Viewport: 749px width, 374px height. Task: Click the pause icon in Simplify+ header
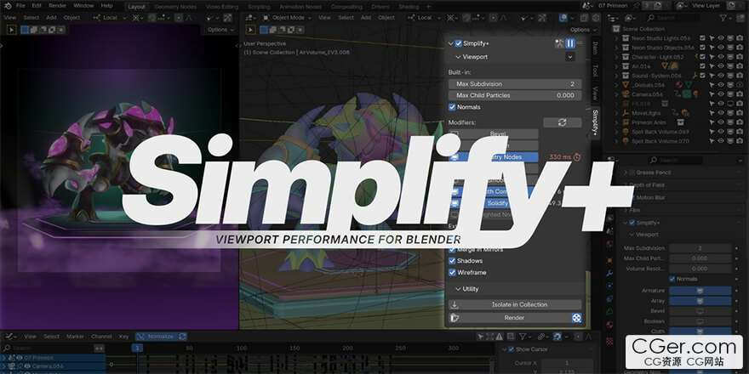coord(569,43)
